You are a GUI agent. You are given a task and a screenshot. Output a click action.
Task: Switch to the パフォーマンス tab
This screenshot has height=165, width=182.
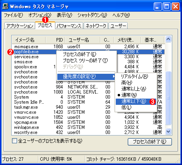69,26
